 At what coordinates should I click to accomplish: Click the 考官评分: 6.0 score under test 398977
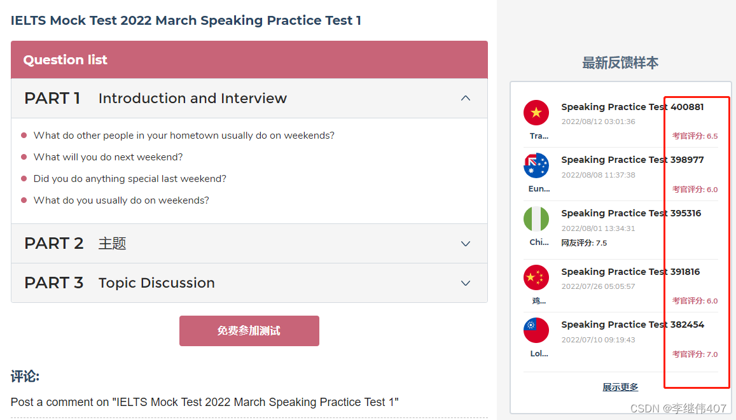click(695, 190)
